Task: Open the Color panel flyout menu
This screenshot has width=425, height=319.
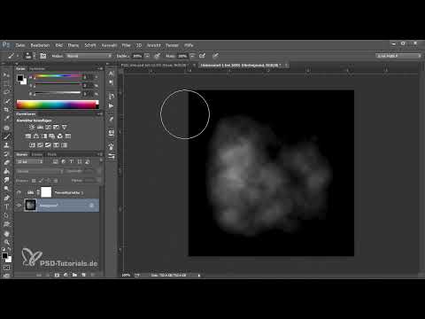Action: [101, 69]
